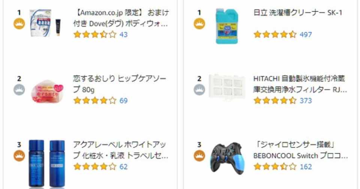The image size is (360, 189).
Task: Open the pink hip care soap image
Action: [47, 90]
